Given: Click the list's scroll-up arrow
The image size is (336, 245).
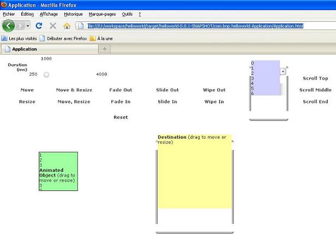Looking at the screenshot, I should click(x=283, y=71).
